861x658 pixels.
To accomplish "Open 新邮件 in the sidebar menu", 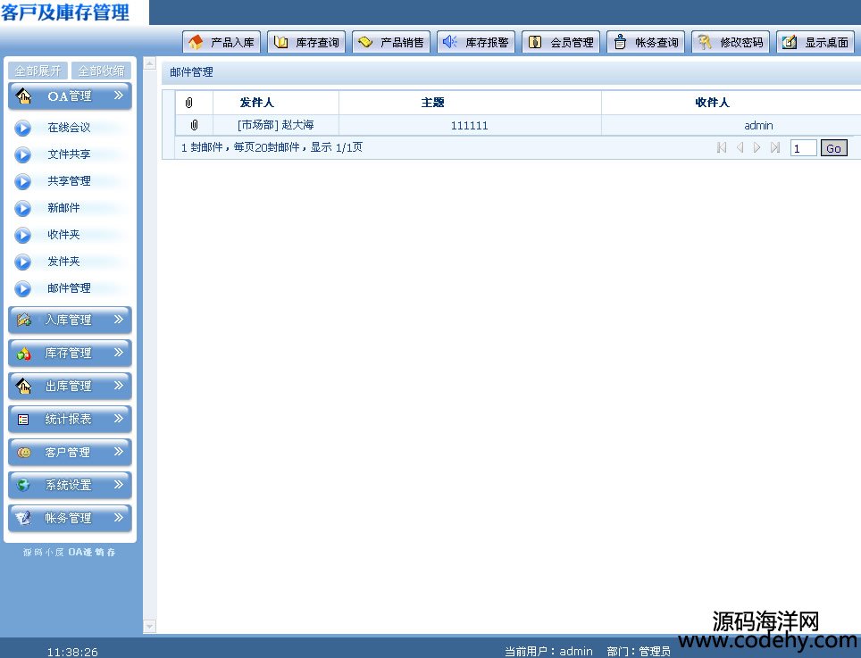I will point(63,208).
